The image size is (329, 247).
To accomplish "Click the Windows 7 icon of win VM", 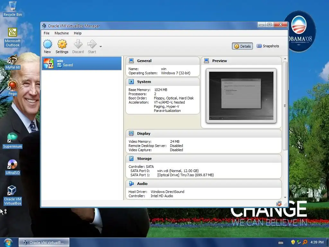I will 49,63.
